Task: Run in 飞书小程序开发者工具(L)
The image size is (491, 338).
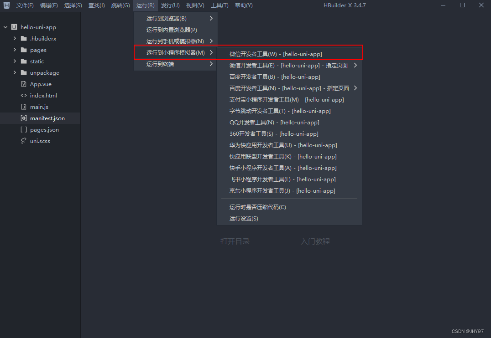Action: click(x=289, y=179)
